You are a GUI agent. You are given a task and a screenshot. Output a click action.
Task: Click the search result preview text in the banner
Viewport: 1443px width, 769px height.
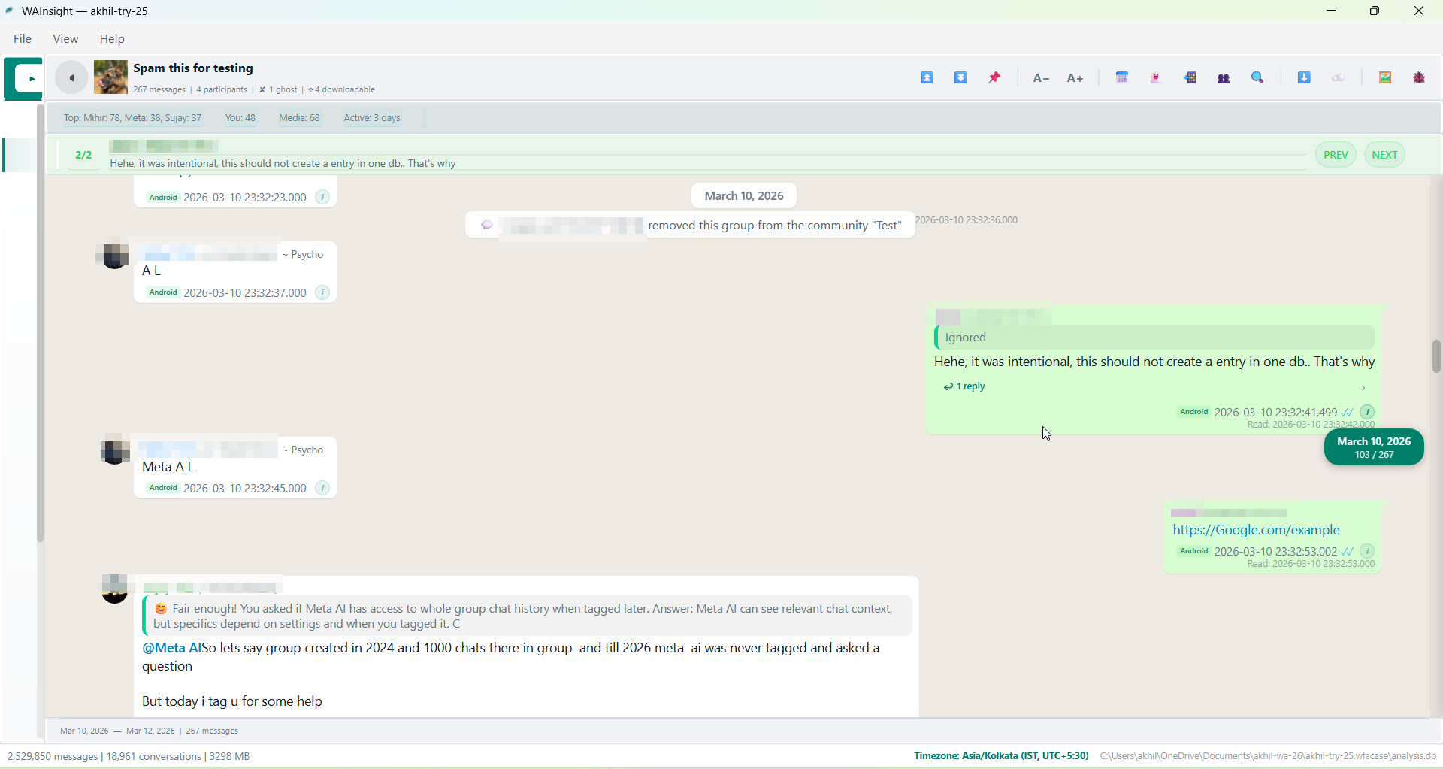point(283,163)
